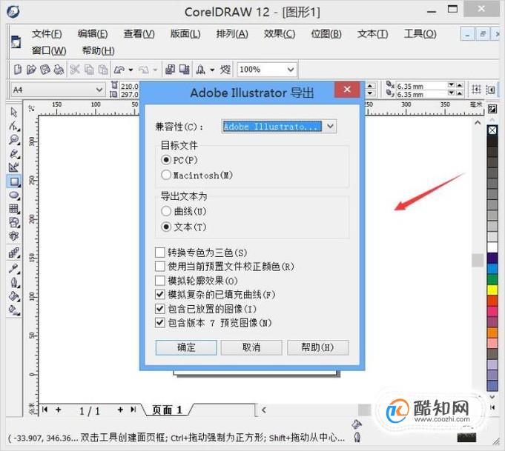The width and height of the screenshot is (505, 451).
Task: Select the Zoom tool in toolbox
Action: click(x=14, y=140)
